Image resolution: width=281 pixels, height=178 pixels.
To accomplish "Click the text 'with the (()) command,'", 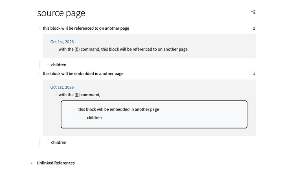I will 79,49.
